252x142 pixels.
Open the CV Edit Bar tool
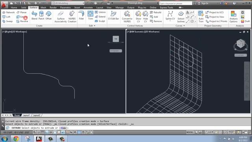tap(113, 15)
